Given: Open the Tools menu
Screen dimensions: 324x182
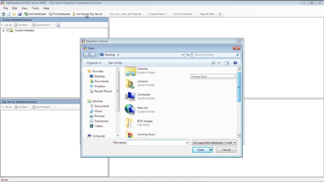Looking at the screenshot, I should coord(35,8).
